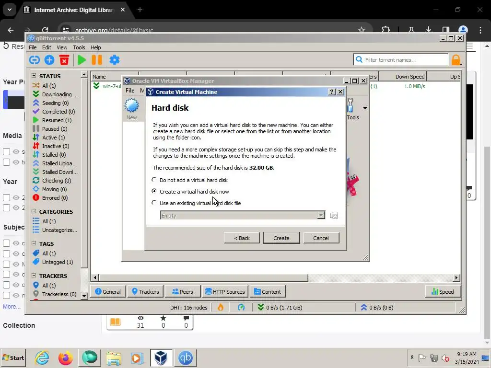
Task: Open qBittorrent Edit menu
Action: tap(47, 47)
